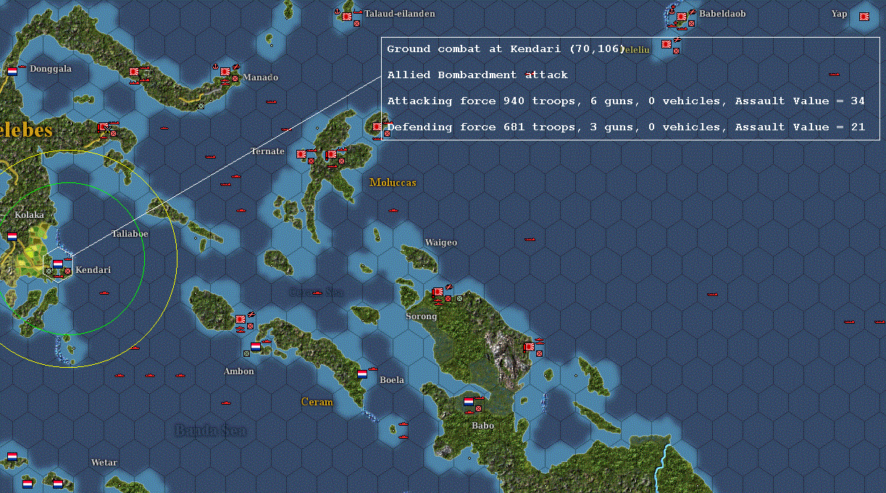Click the 'Defending force 681 troops' line

point(626,127)
